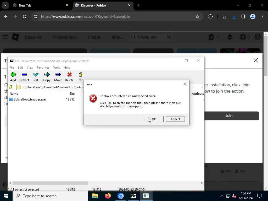Sort by the Size column header

point(72,94)
